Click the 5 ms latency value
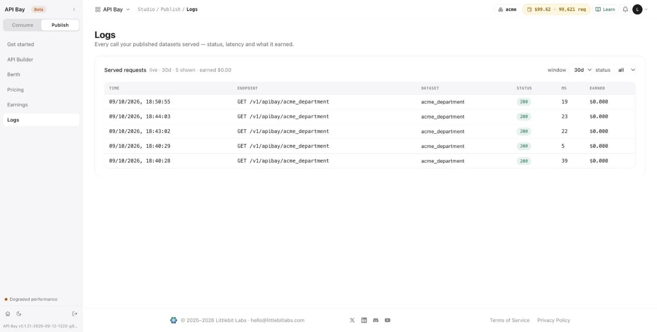The image size is (657, 332). coord(563,146)
